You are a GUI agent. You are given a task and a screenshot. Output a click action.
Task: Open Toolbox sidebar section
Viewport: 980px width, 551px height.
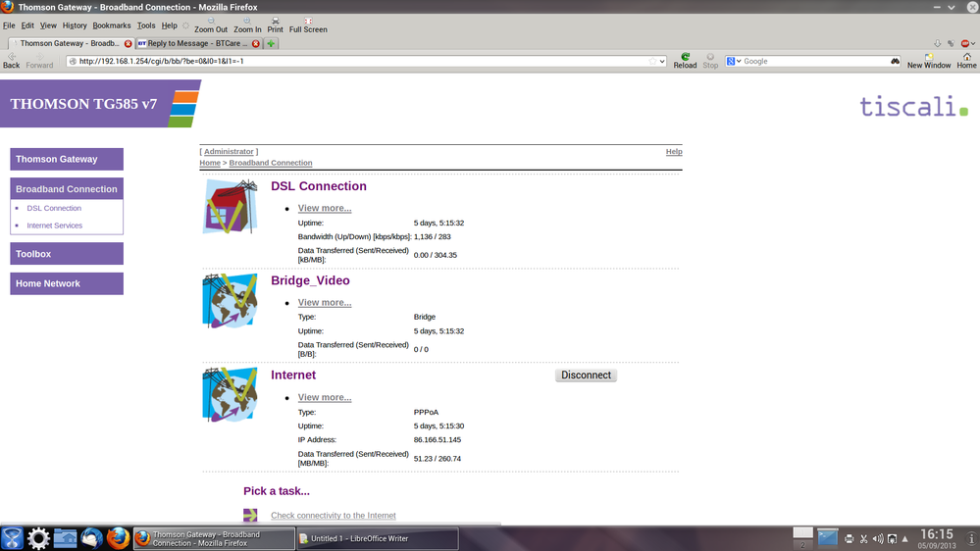tap(67, 254)
